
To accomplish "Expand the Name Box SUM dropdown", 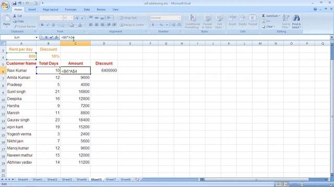I will [x=37, y=37].
